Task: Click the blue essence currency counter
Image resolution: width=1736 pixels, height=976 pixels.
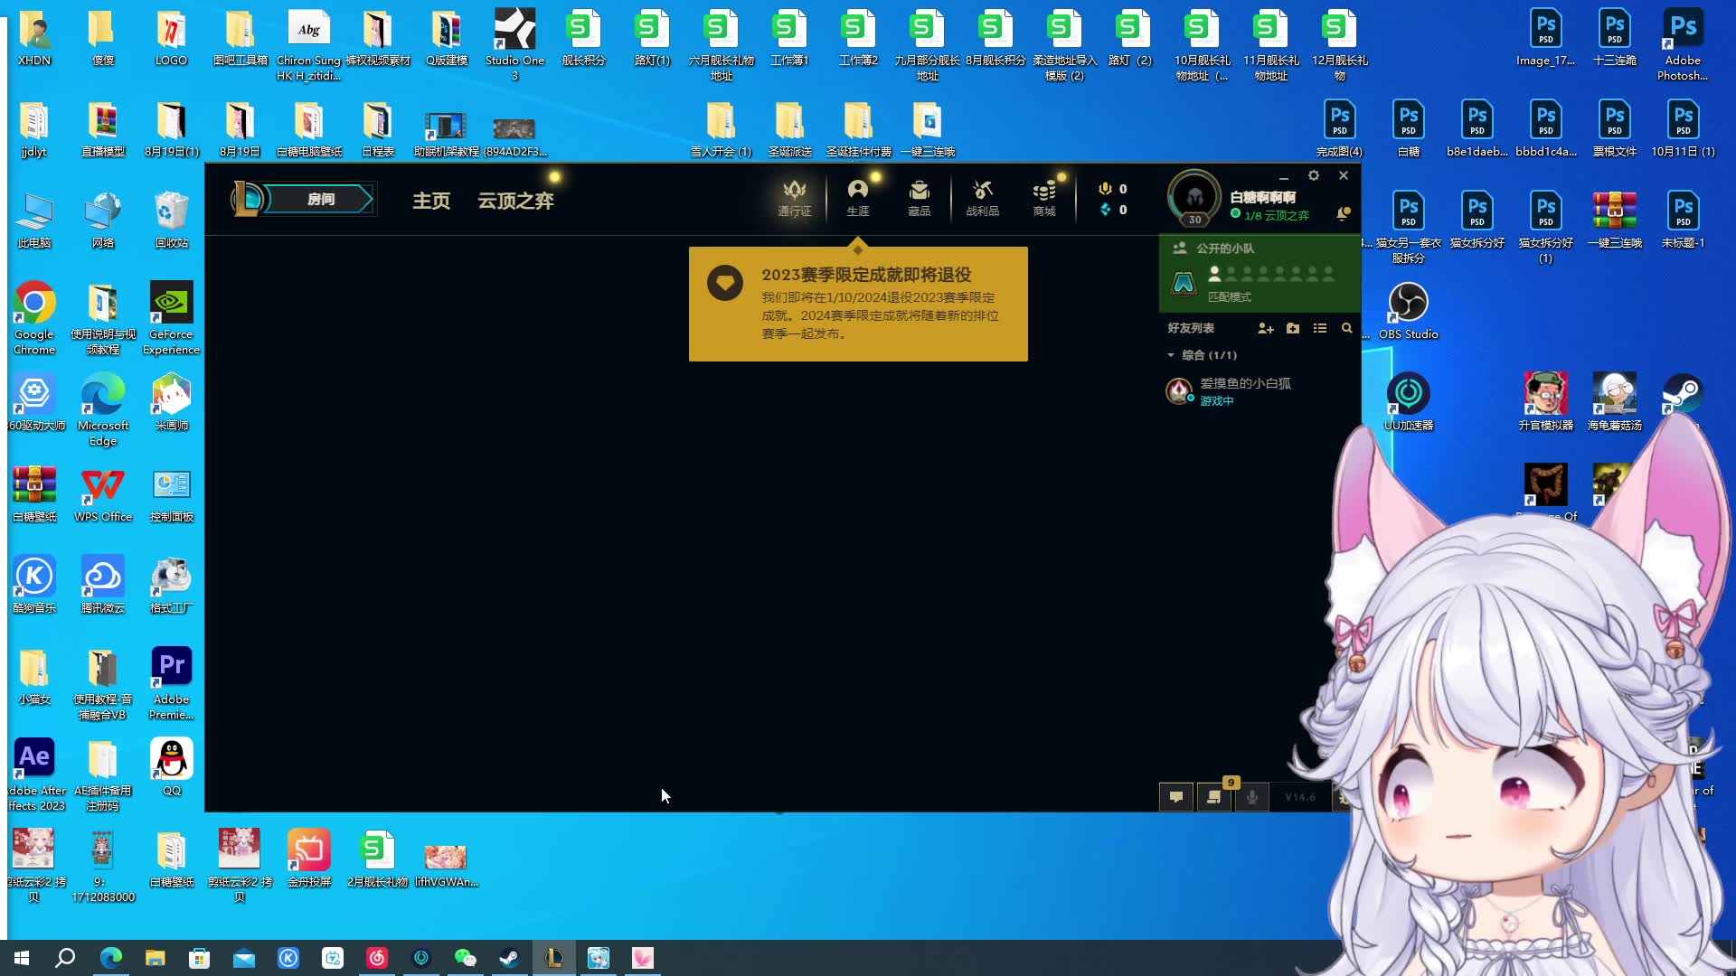Action: tap(1113, 210)
